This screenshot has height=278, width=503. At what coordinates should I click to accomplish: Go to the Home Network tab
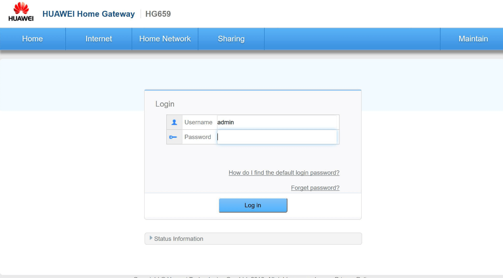pyautogui.click(x=165, y=39)
